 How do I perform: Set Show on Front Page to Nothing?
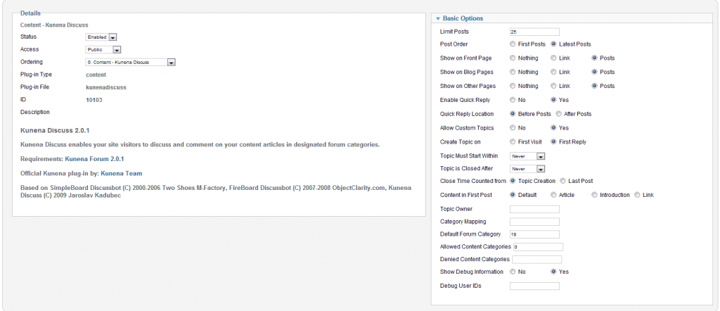[x=513, y=58]
